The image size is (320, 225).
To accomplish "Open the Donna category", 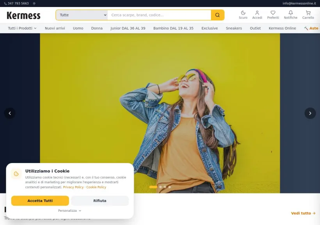I will click(97, 28).
